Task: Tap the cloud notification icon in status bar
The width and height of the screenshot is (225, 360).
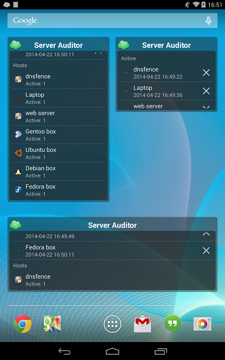Action: coord(7,4)
